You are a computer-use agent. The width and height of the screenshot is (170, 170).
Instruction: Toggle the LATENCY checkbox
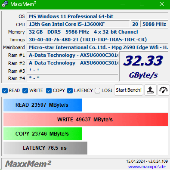pyautogui.click(x=70, y=91)
